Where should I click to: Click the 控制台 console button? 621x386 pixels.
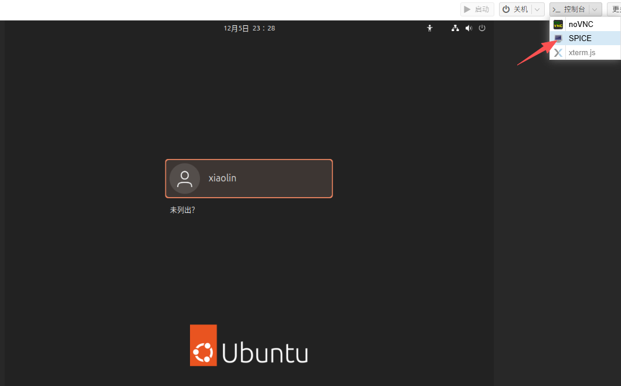click(x=569, y=9)
